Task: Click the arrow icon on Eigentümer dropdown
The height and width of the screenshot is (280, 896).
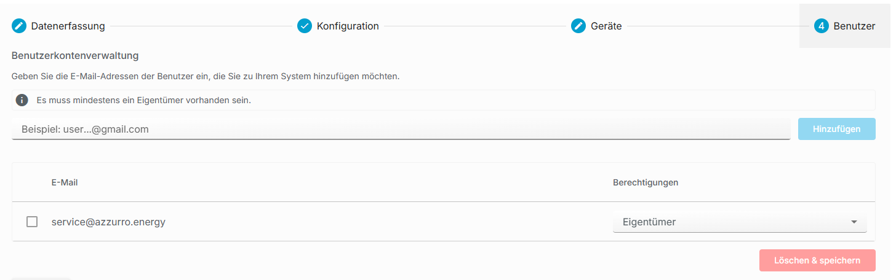Action: (x=854, y=222)
